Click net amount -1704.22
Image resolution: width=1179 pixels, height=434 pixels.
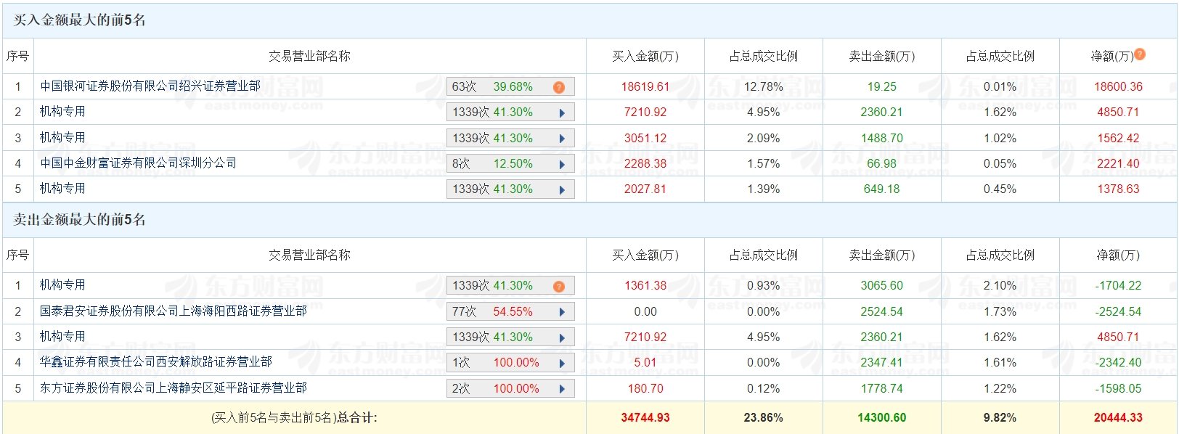tap(1118, 285)
